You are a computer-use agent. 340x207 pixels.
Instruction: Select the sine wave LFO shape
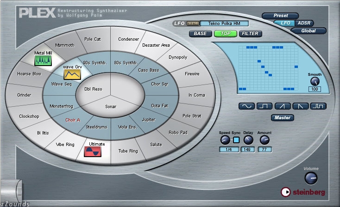coord(246,106)
